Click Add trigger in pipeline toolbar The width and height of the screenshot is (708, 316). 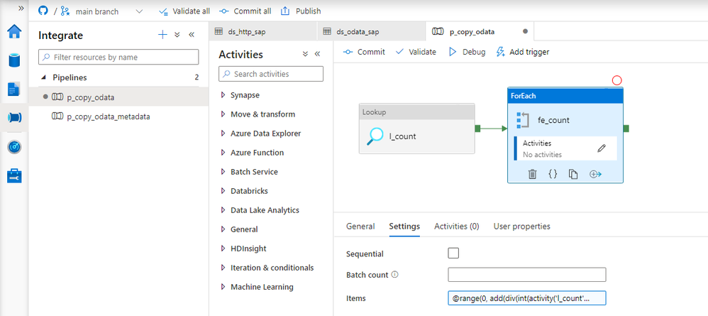(x=522, y=52)
